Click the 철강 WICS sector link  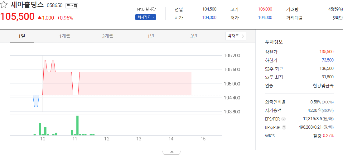[x=317, y=136]
